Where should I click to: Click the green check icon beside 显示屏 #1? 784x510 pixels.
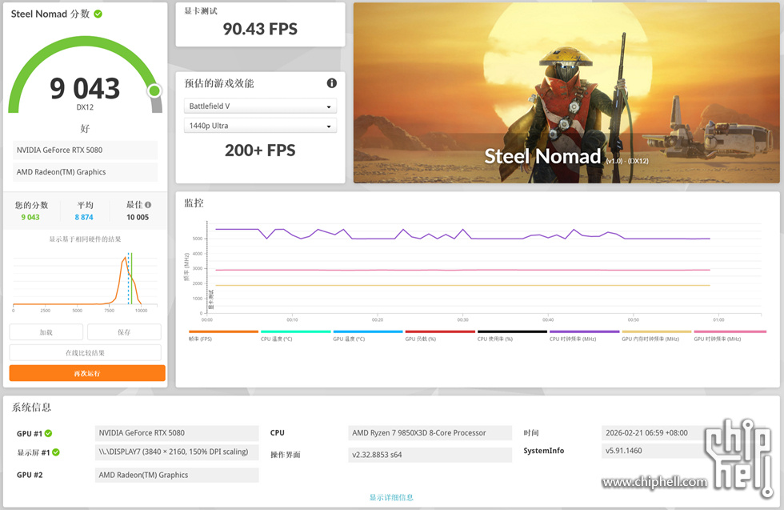click(56, 452)
